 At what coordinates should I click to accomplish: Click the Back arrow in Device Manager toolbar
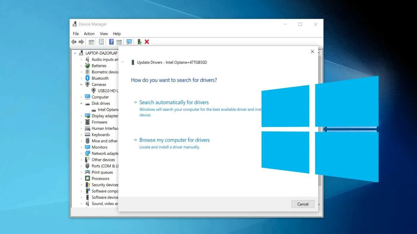pyautogui.click(x=74, y=42)
